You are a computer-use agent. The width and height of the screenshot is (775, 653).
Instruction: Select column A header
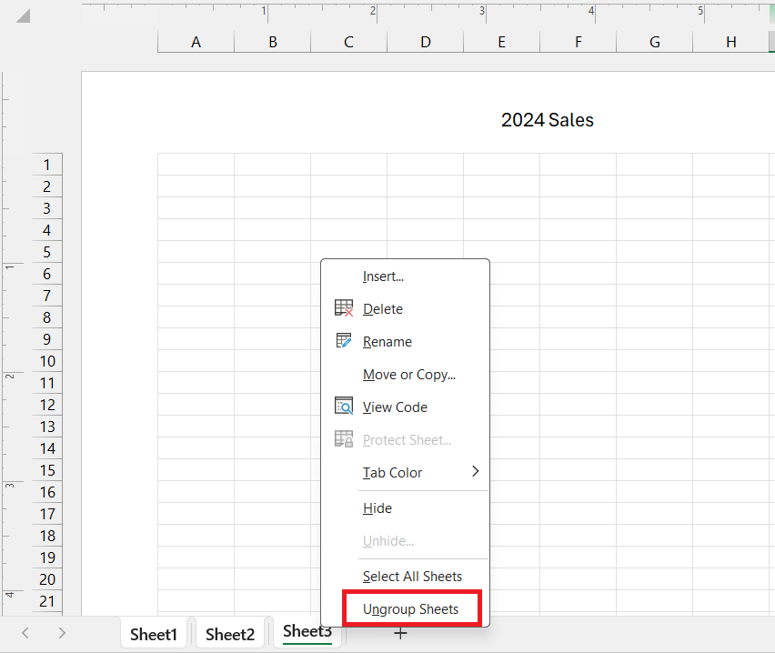(x=196, y=42)
